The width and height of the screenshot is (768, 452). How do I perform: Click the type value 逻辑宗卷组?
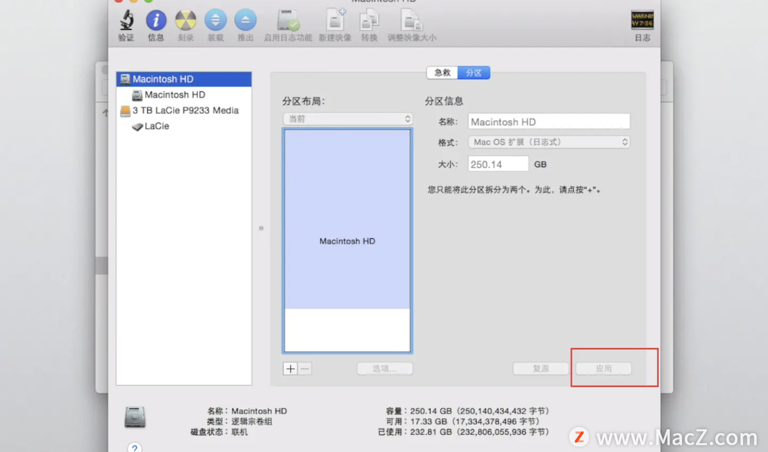[252, 422]
